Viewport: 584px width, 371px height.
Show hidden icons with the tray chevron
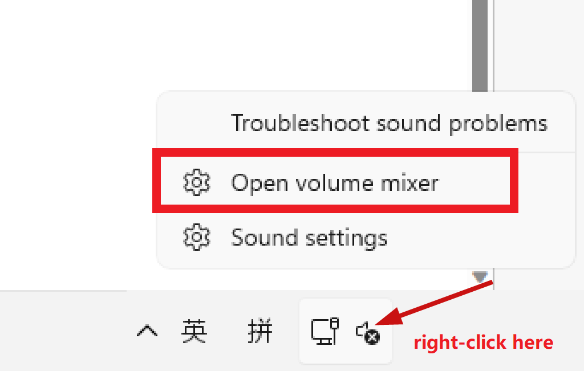[x=147, y=331]
